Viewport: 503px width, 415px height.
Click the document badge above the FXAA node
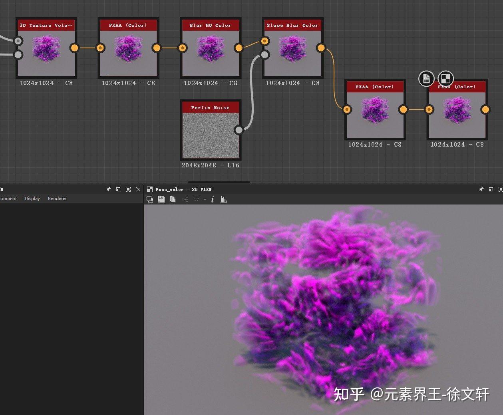[x=426, y=79]
